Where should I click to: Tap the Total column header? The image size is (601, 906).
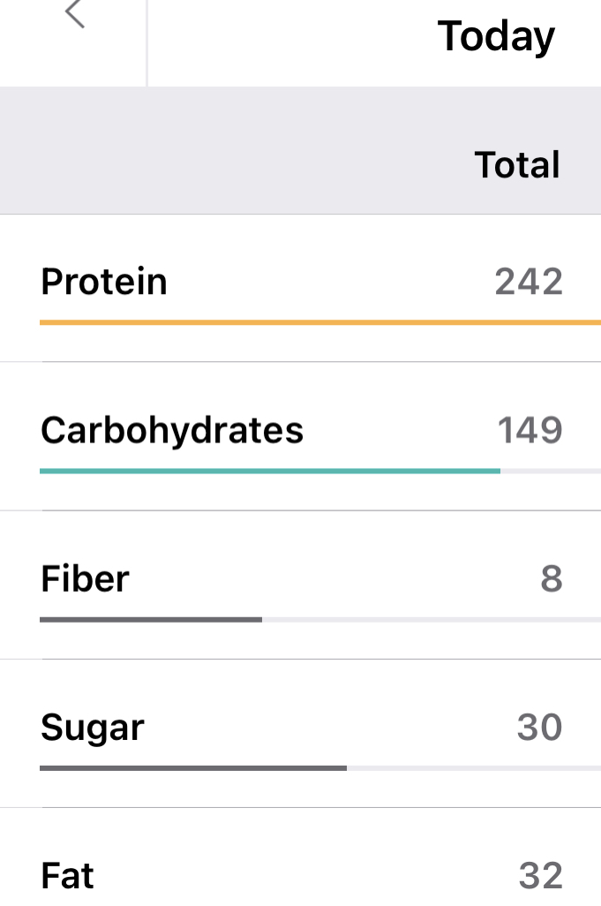pos(517,165)
